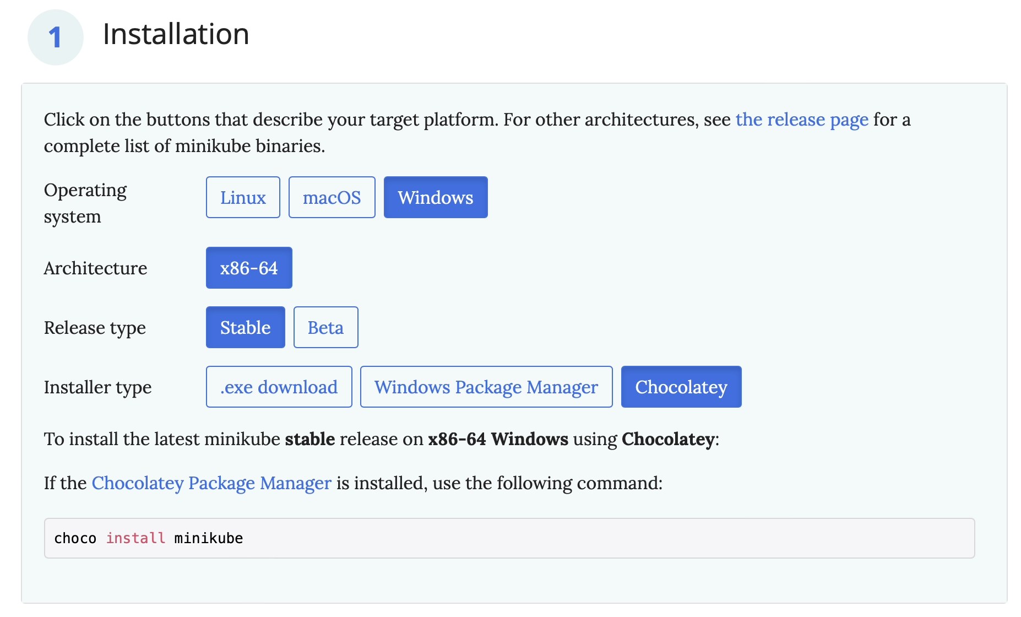Screen dimensions: 1021x617
Task: Select Chocolatey as the installer type
Action: (681, 386)
